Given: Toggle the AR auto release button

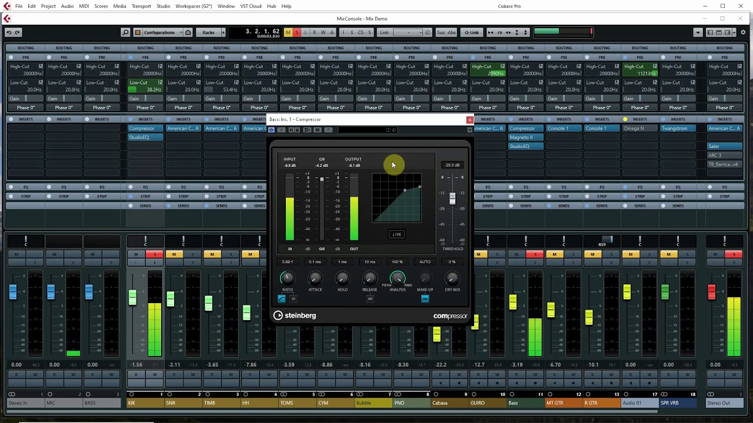Looking at the screenshot, I should tap(370, 299).
